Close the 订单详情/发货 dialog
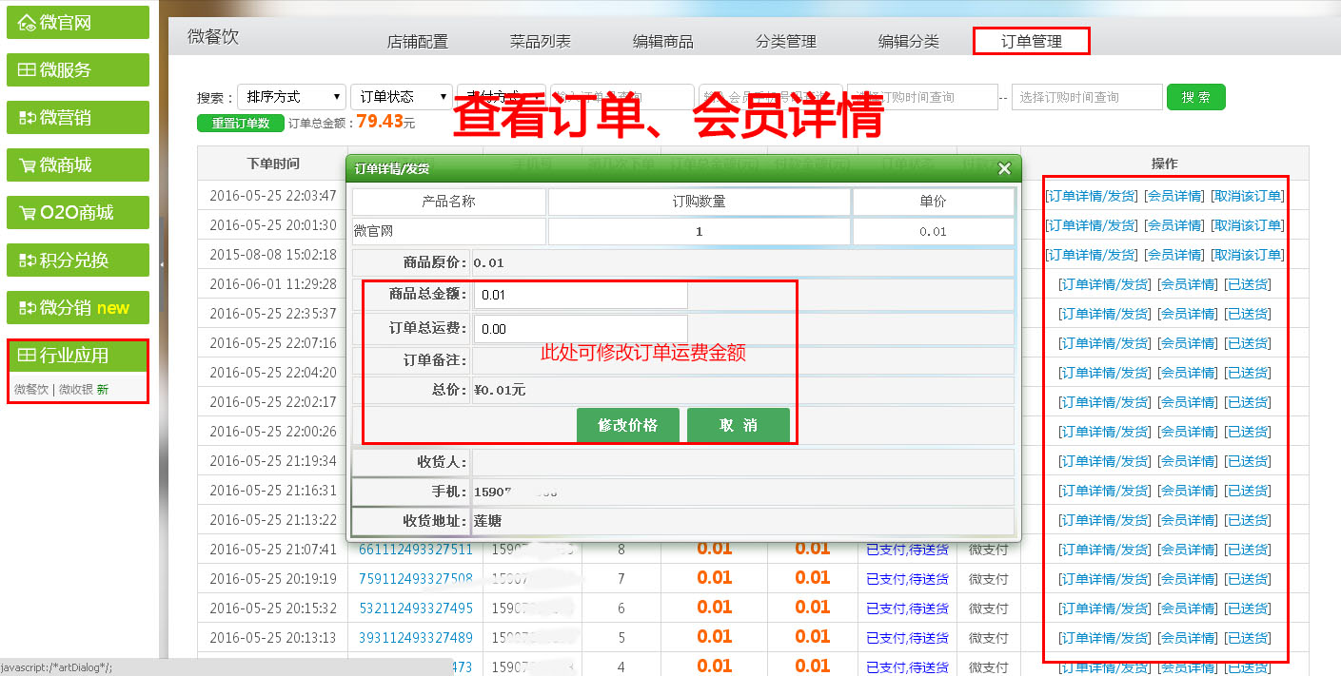 pyautogui.click(x=1003, y=169)
